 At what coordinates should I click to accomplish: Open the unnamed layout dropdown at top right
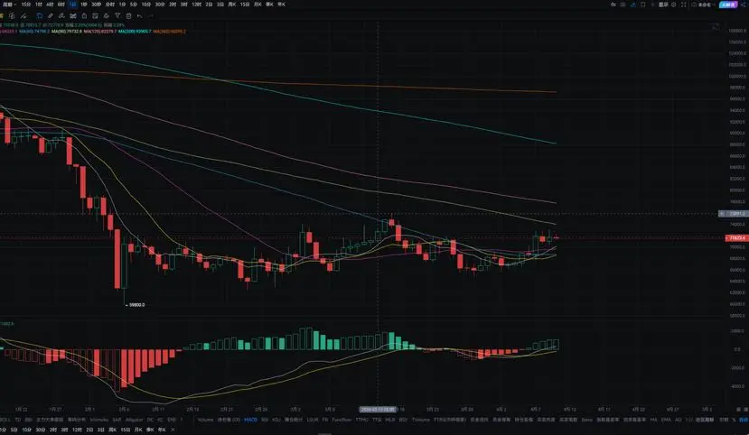point(703,5)
